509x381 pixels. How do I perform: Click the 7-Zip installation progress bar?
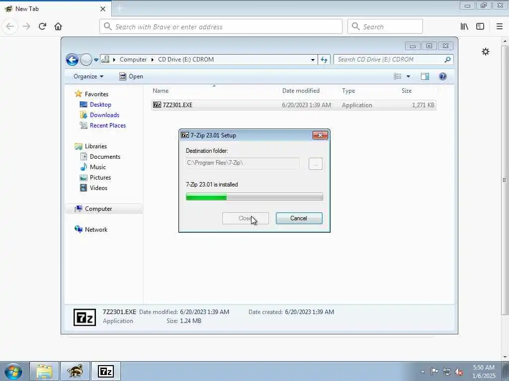coord(254,196)
